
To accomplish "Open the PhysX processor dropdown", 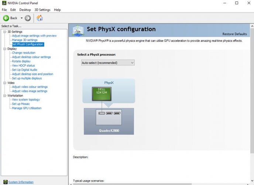I will click(108, 63).
